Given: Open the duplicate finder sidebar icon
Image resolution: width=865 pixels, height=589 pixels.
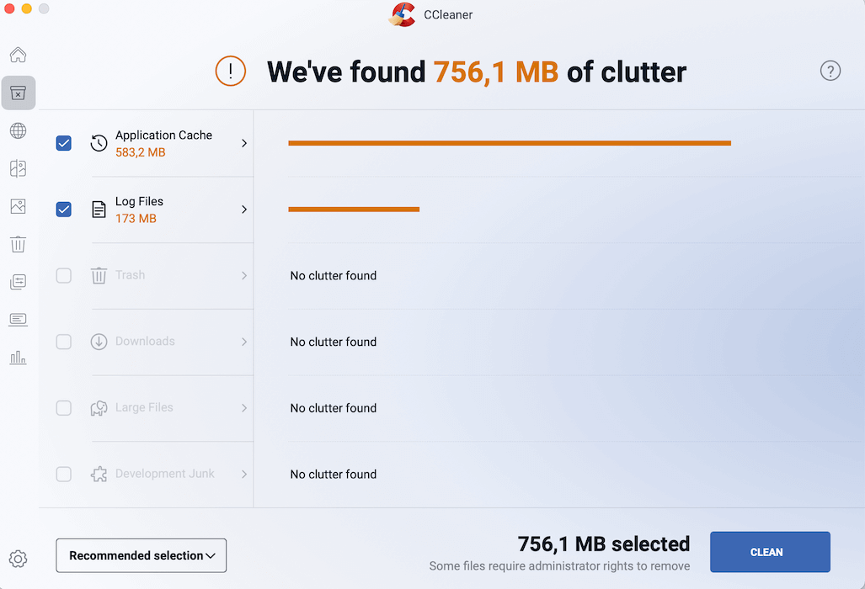Looking at the screenshot, I should 18,168.
